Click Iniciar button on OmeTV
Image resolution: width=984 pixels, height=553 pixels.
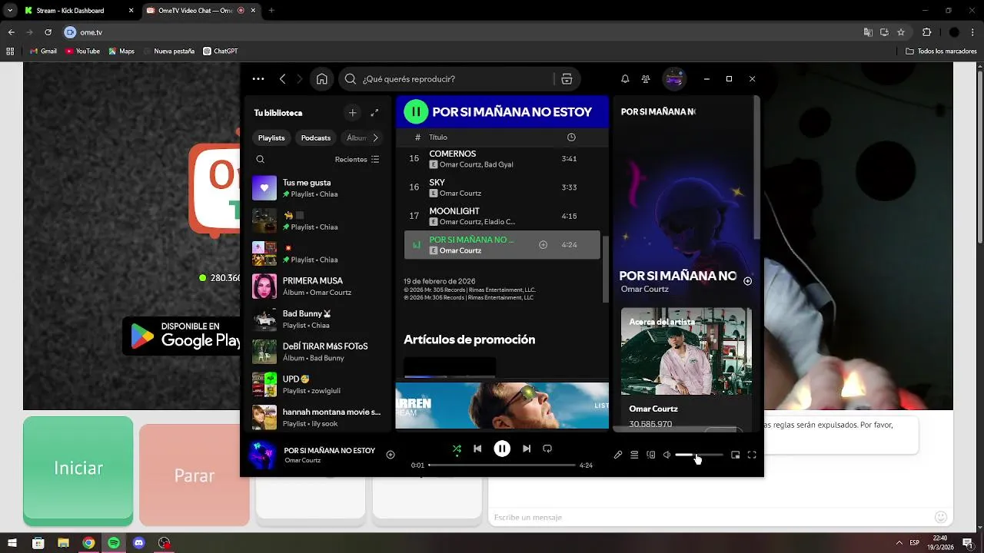point(78,468)
